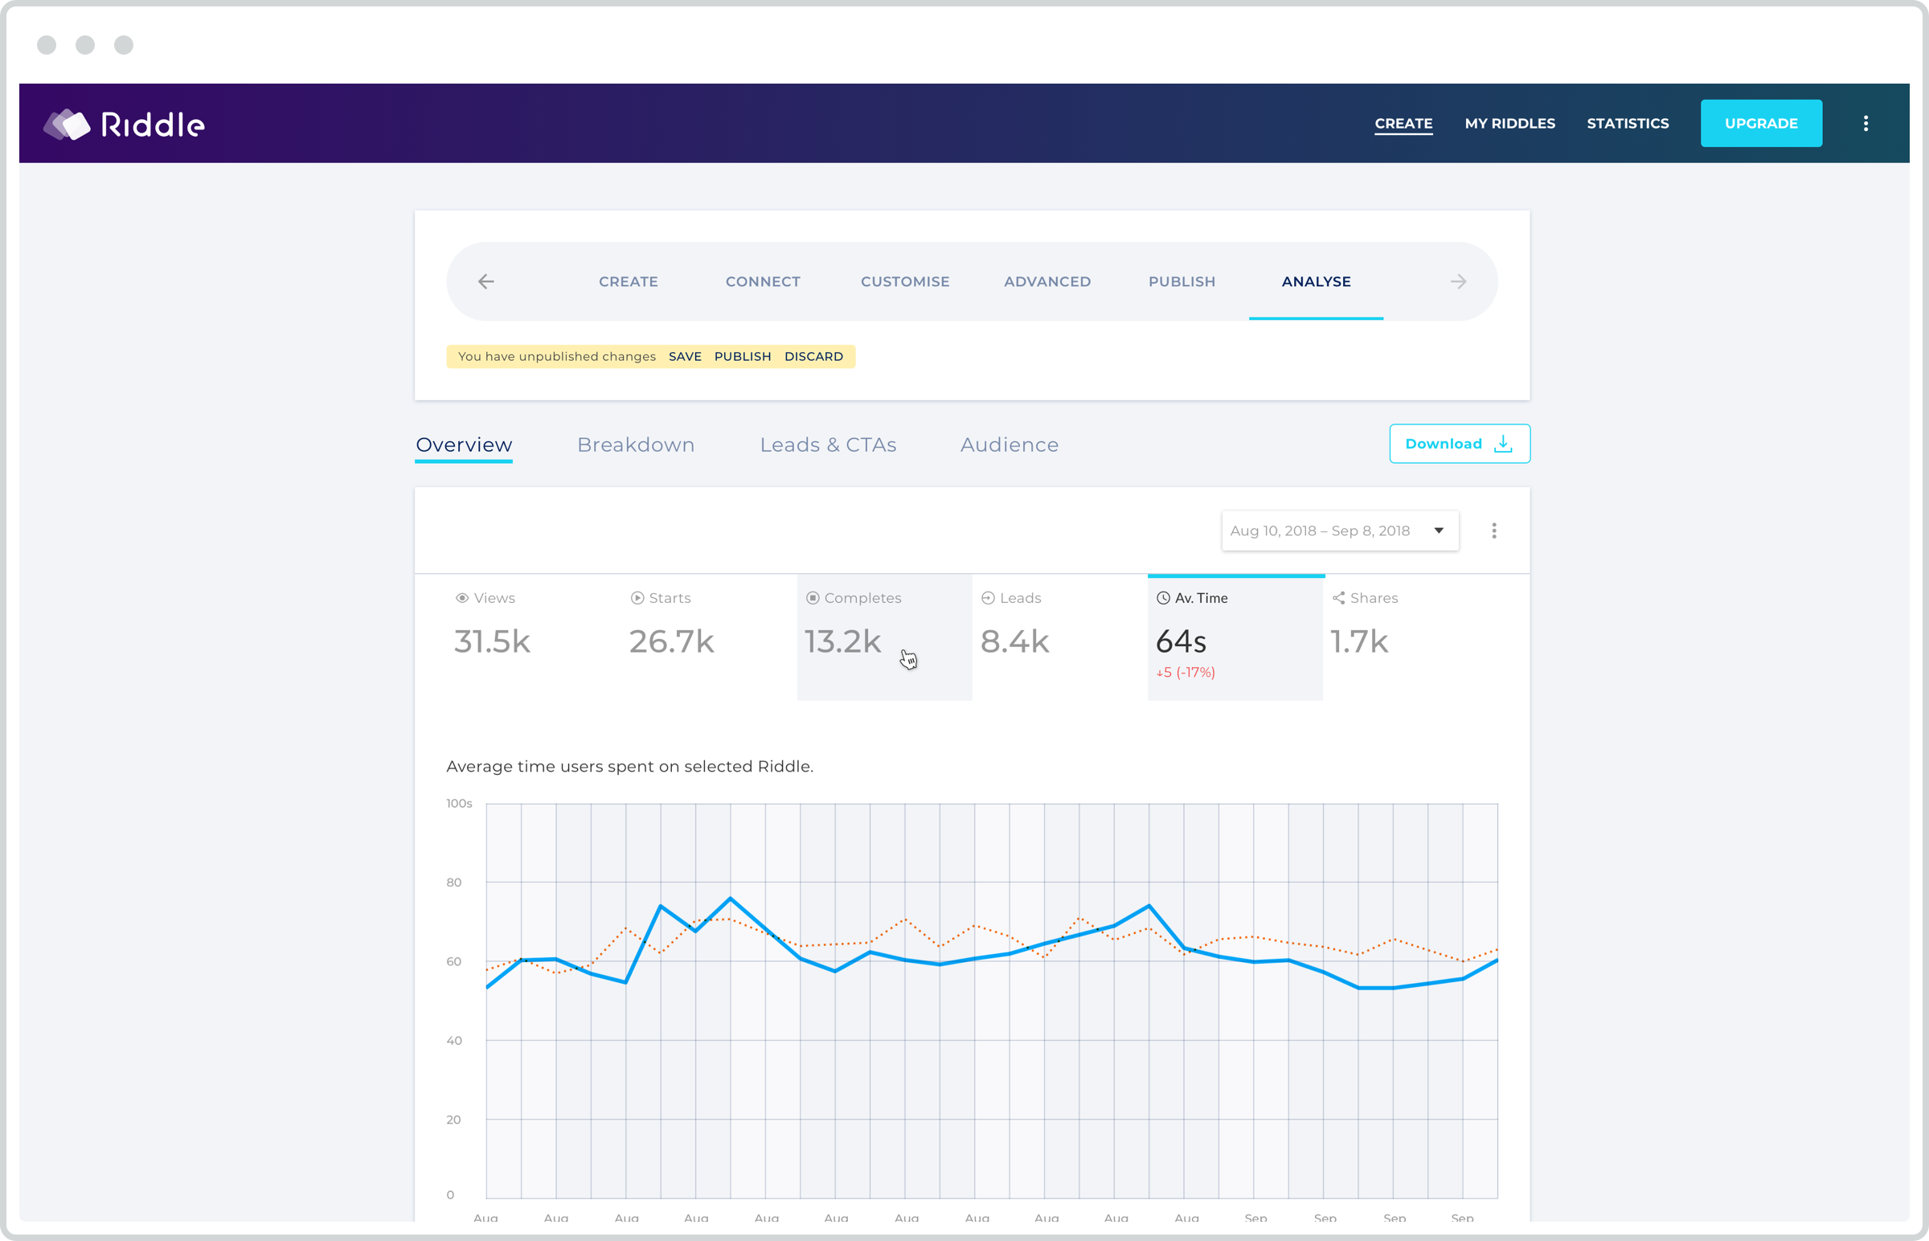Viewport: 1929px width, 1241px height.
Task: Click the 100s y-axis label on the chart
Action: tap(458, 804)
